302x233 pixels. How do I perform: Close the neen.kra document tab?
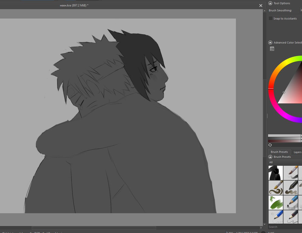(x=261, y=6)
